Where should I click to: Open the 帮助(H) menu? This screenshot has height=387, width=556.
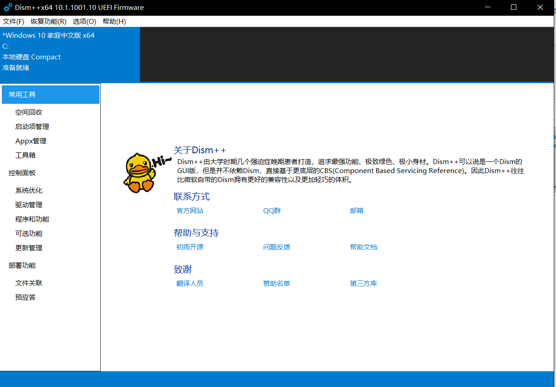pos(114,22)
